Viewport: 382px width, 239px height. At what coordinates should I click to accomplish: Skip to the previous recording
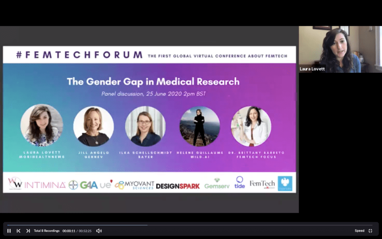pyautogui.click(x=19, y=231)
